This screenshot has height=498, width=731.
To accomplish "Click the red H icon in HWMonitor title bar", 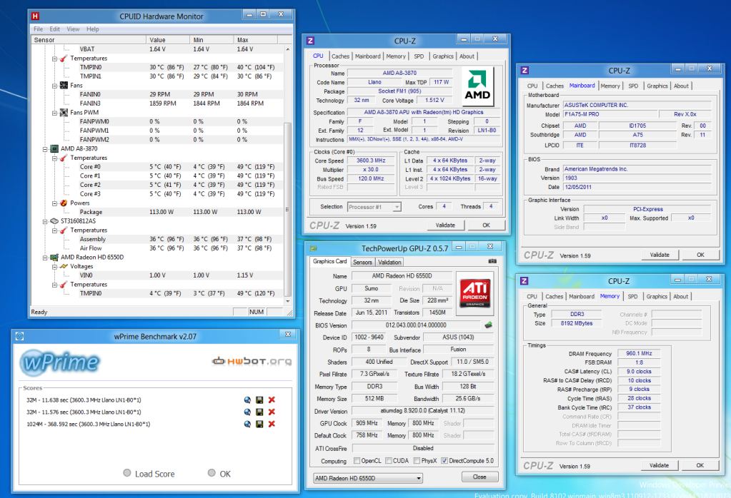I will (35, 16).
